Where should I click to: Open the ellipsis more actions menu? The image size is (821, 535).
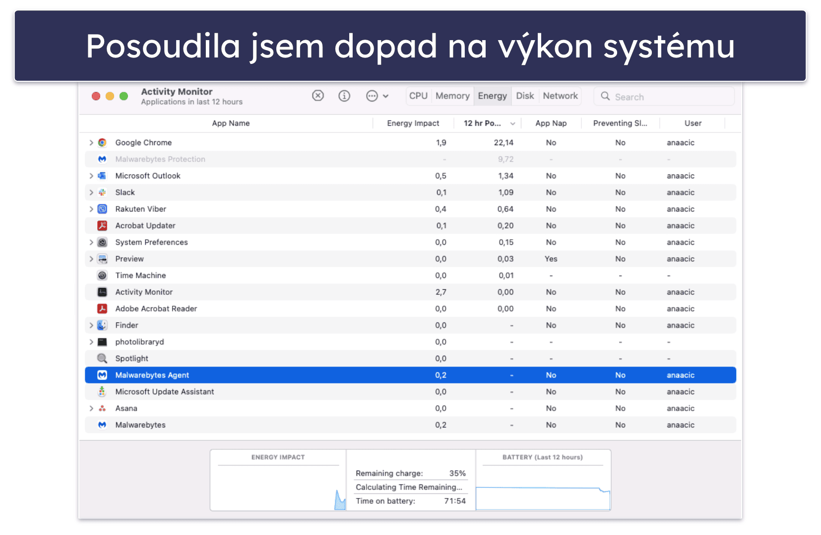(x=377, y=96)
